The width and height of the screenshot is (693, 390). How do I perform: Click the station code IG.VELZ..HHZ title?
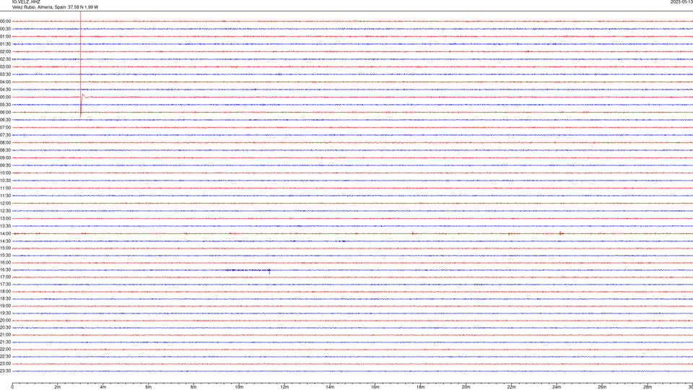pos(26,1)
